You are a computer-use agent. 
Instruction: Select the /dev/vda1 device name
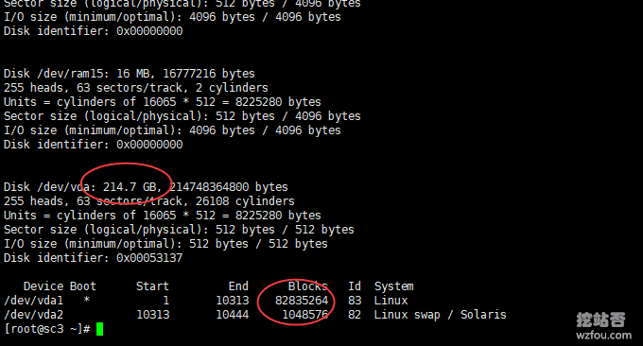(33, 301)
